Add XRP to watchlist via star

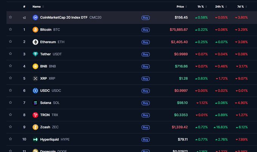click(x=10, y=78)
